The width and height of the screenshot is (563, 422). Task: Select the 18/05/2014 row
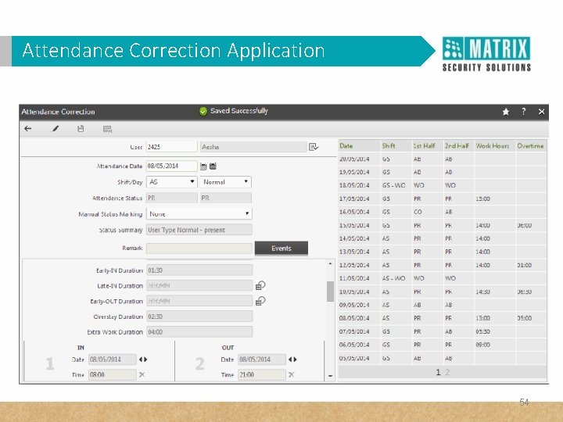[x=443, y=185]
